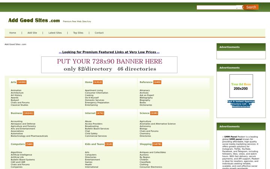Image resolution: width=270 pixels, height=169 pixels.
Task: Focus the search input field in header
Action: click(x=220, y=8)
